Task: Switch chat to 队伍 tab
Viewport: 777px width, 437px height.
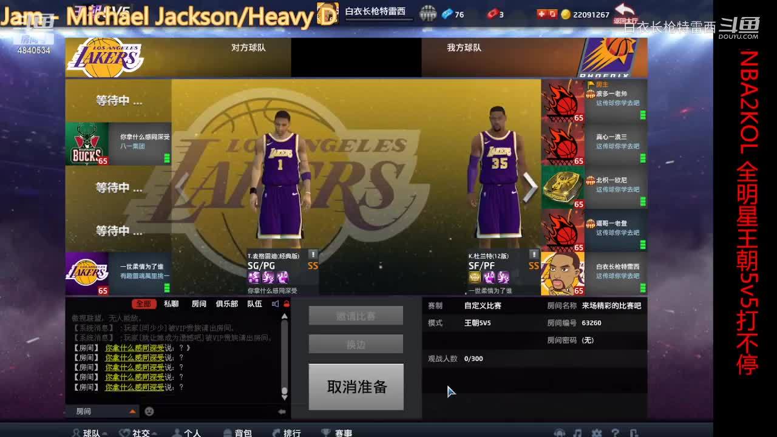Action: pyautogui.click(x=254, y=304)
